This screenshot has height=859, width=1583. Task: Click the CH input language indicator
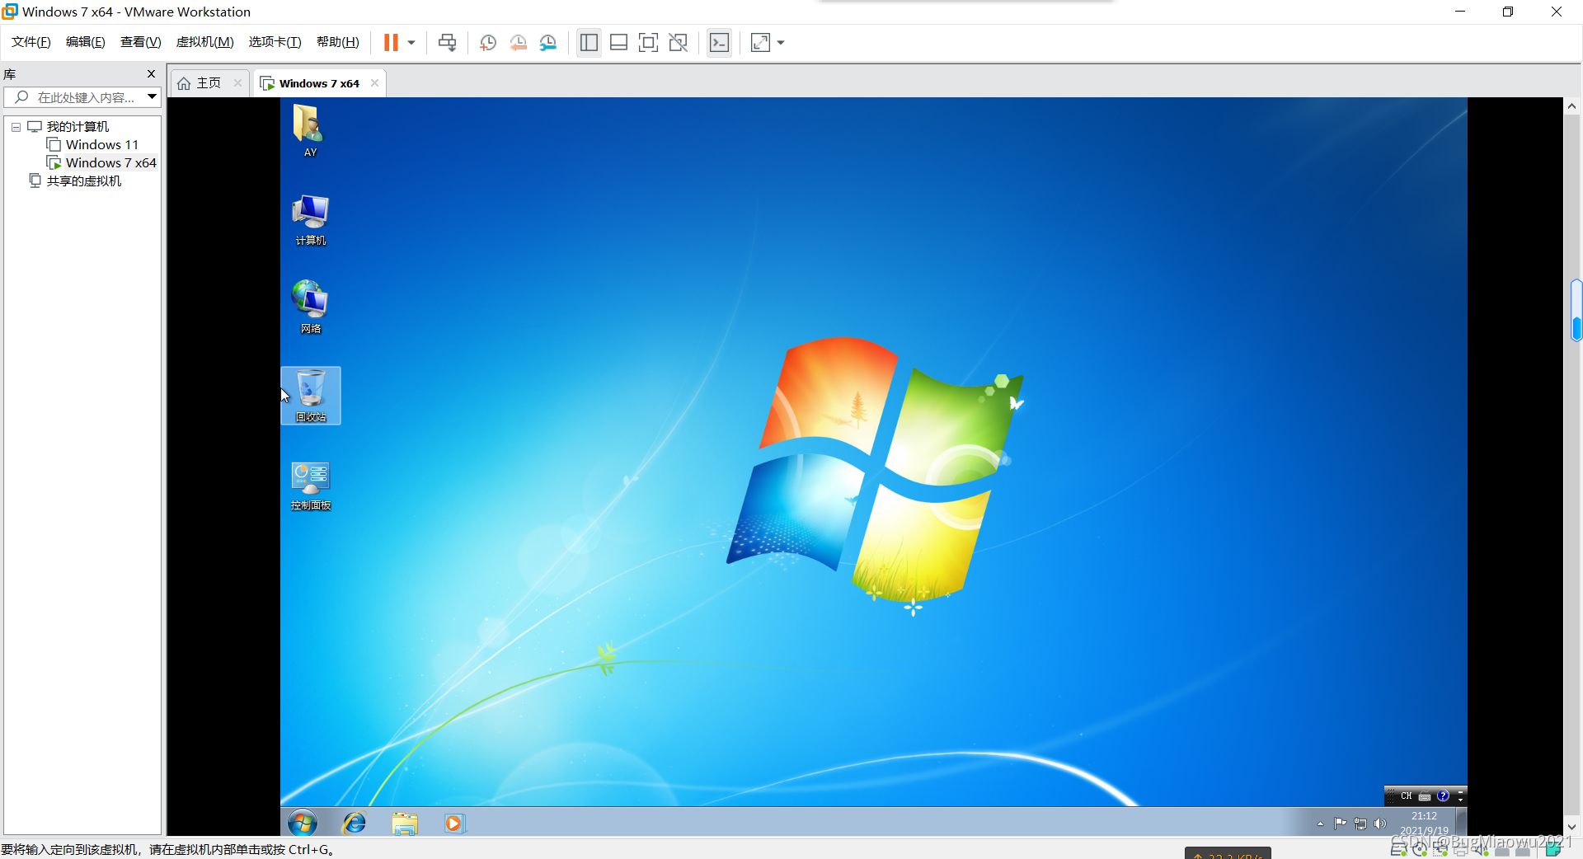point(1406,796)
